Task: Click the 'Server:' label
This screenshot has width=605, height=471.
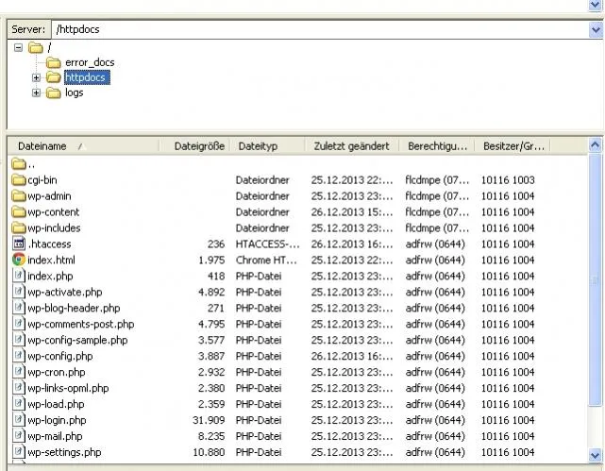Action: pyautogui.click(x=28, y=29)
